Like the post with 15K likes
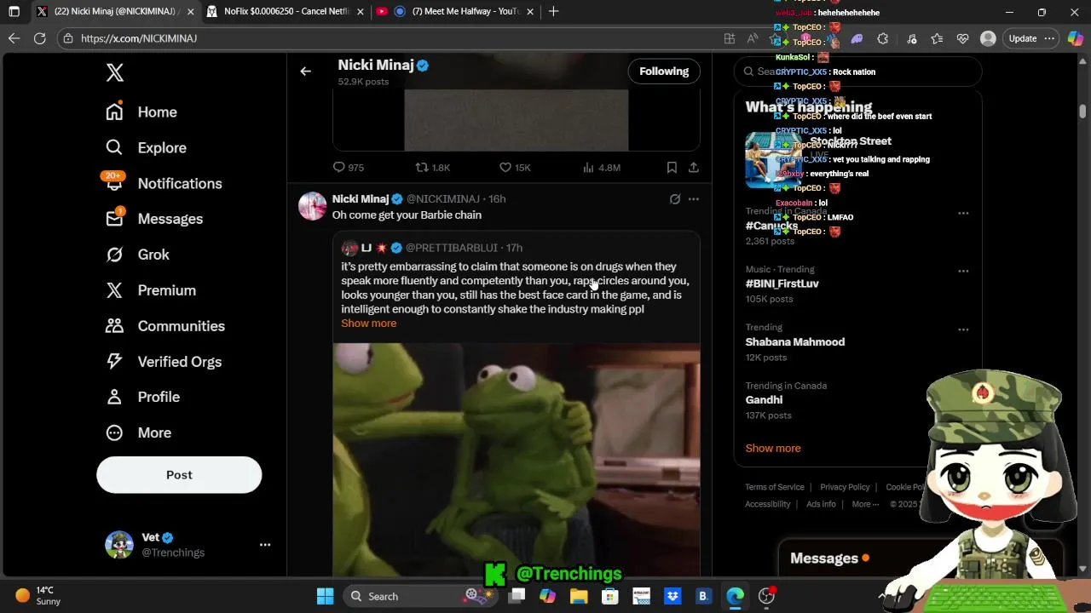Screen dimensions: 1091x613 click(515, 168)
